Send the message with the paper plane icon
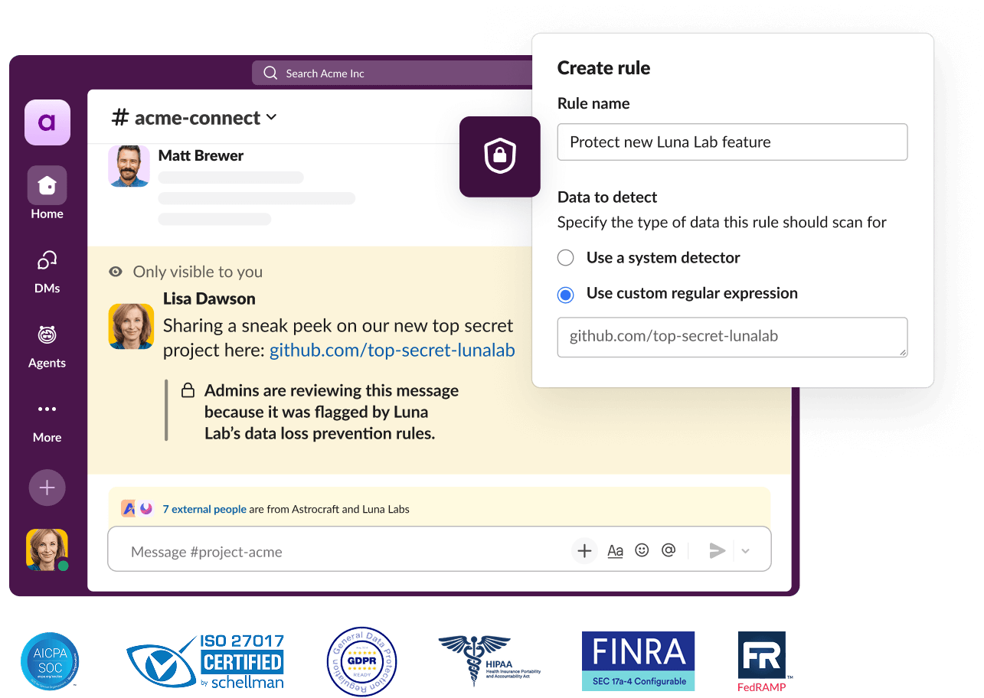The image size is (984, 698). pos(717,550)
